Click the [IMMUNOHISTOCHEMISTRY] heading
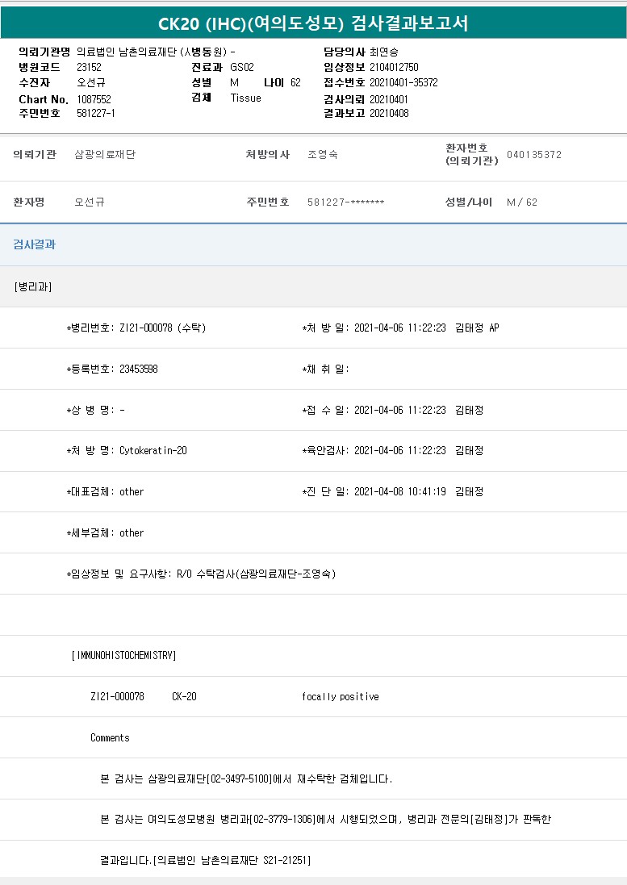This screenshot has width=627, height=885. pos(123,655)
